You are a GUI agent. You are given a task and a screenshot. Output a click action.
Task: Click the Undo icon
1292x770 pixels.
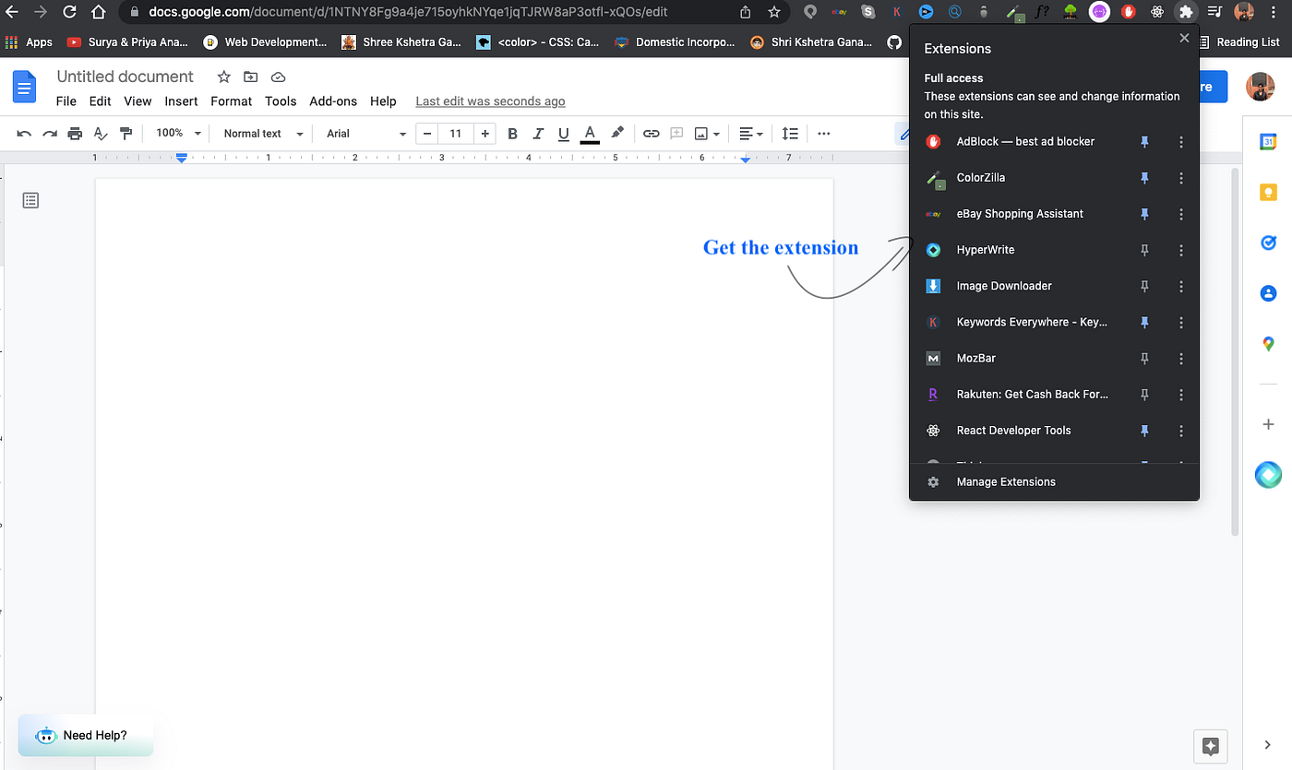coord(23,133)
